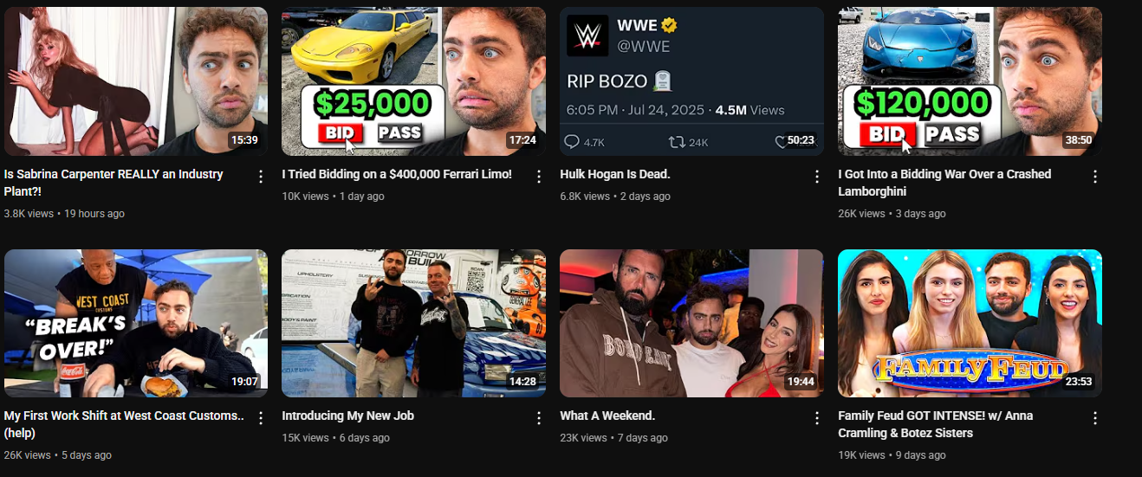
Task: Open three-dot menu for Family Feud video
Action: tap(1095, 418)
